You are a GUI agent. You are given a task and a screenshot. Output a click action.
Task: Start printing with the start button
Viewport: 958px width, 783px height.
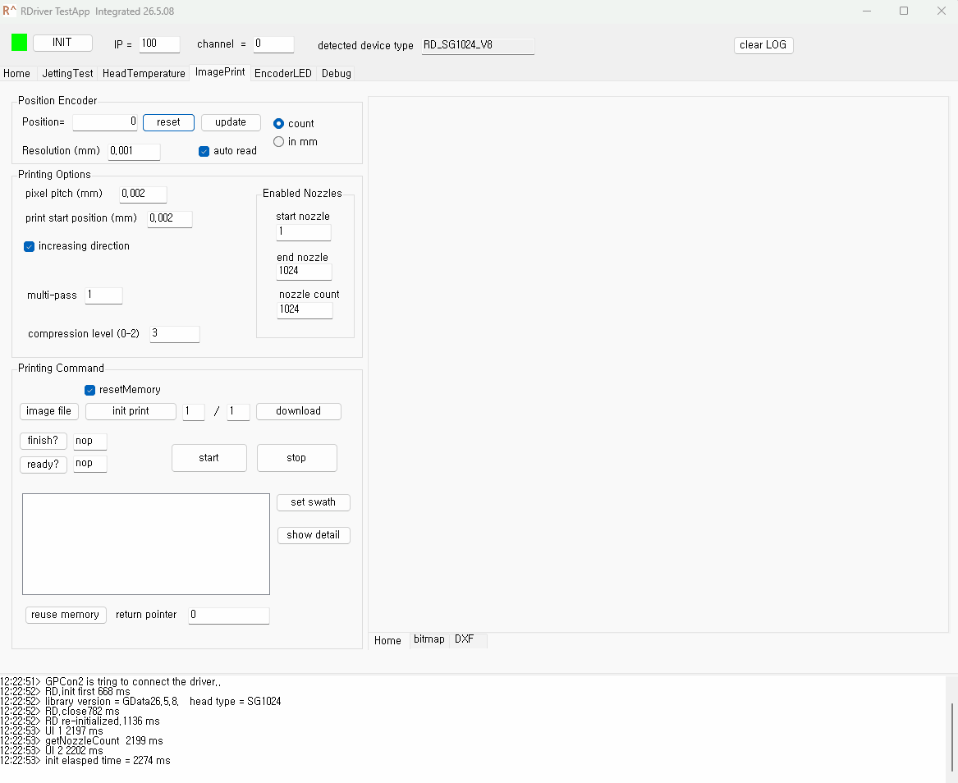pos(209,458)
